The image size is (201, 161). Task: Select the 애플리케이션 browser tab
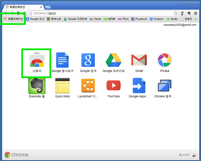23,7
